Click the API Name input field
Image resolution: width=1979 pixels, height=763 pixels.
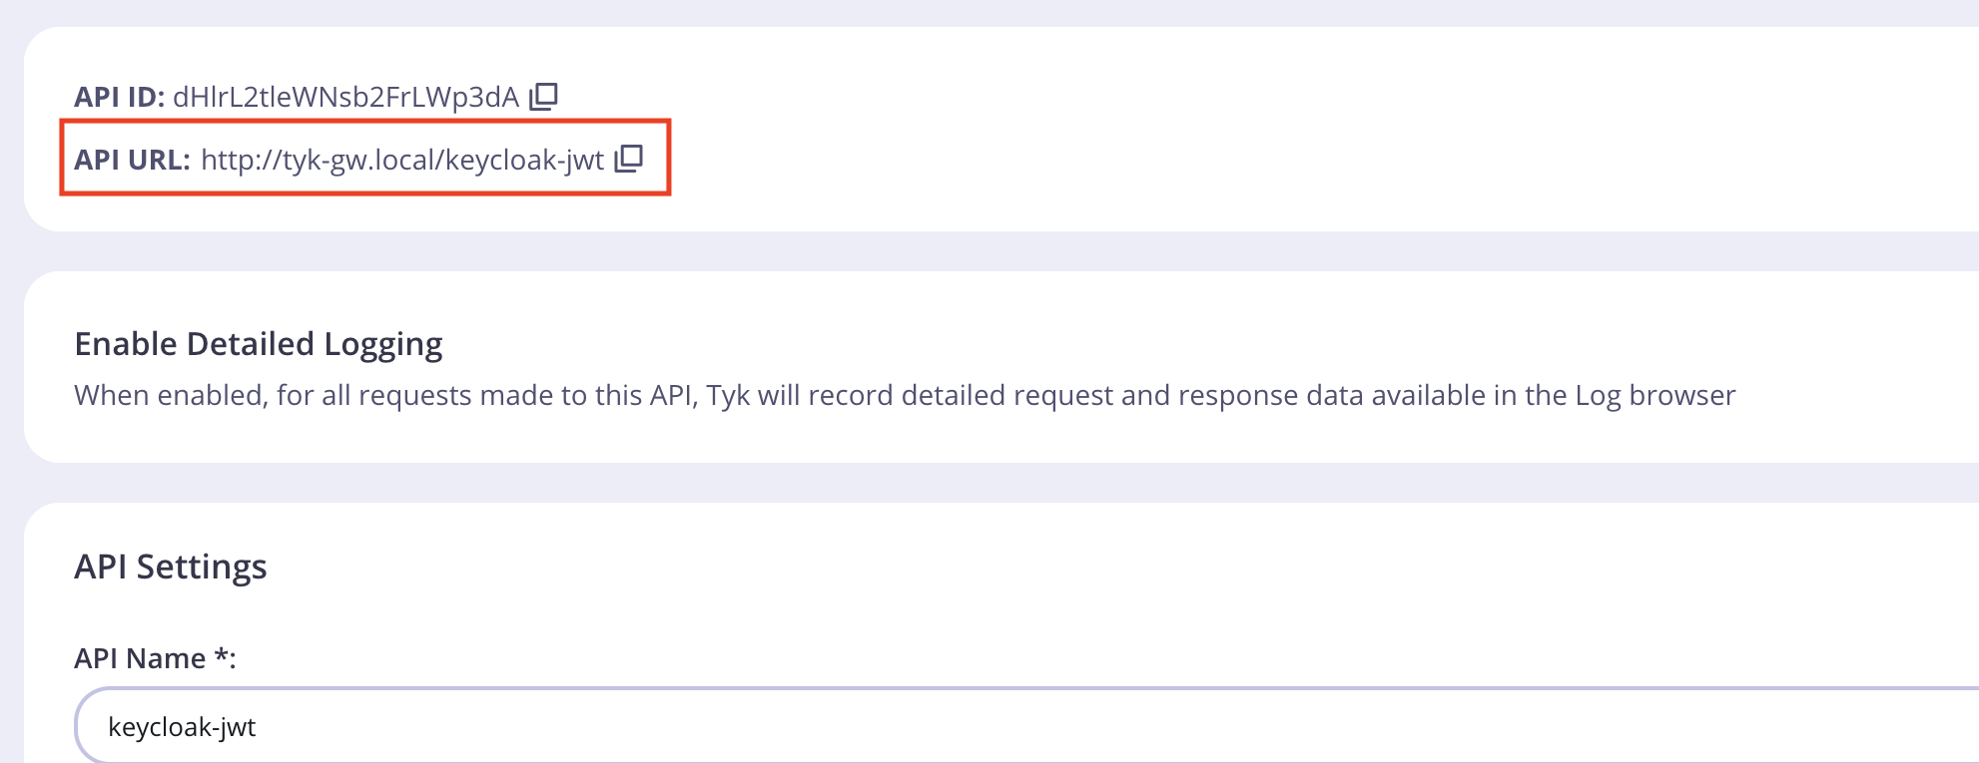point(998,726)
